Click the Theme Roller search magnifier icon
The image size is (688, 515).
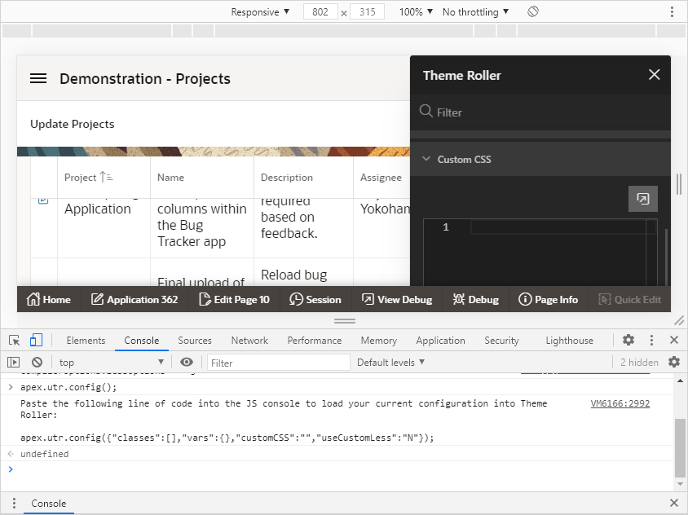coord(426,111)
